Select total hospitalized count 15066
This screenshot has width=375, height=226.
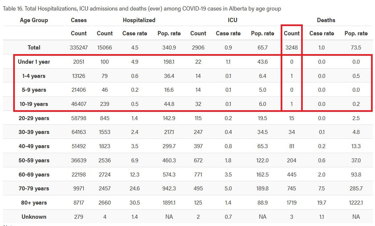click(105, 48)
